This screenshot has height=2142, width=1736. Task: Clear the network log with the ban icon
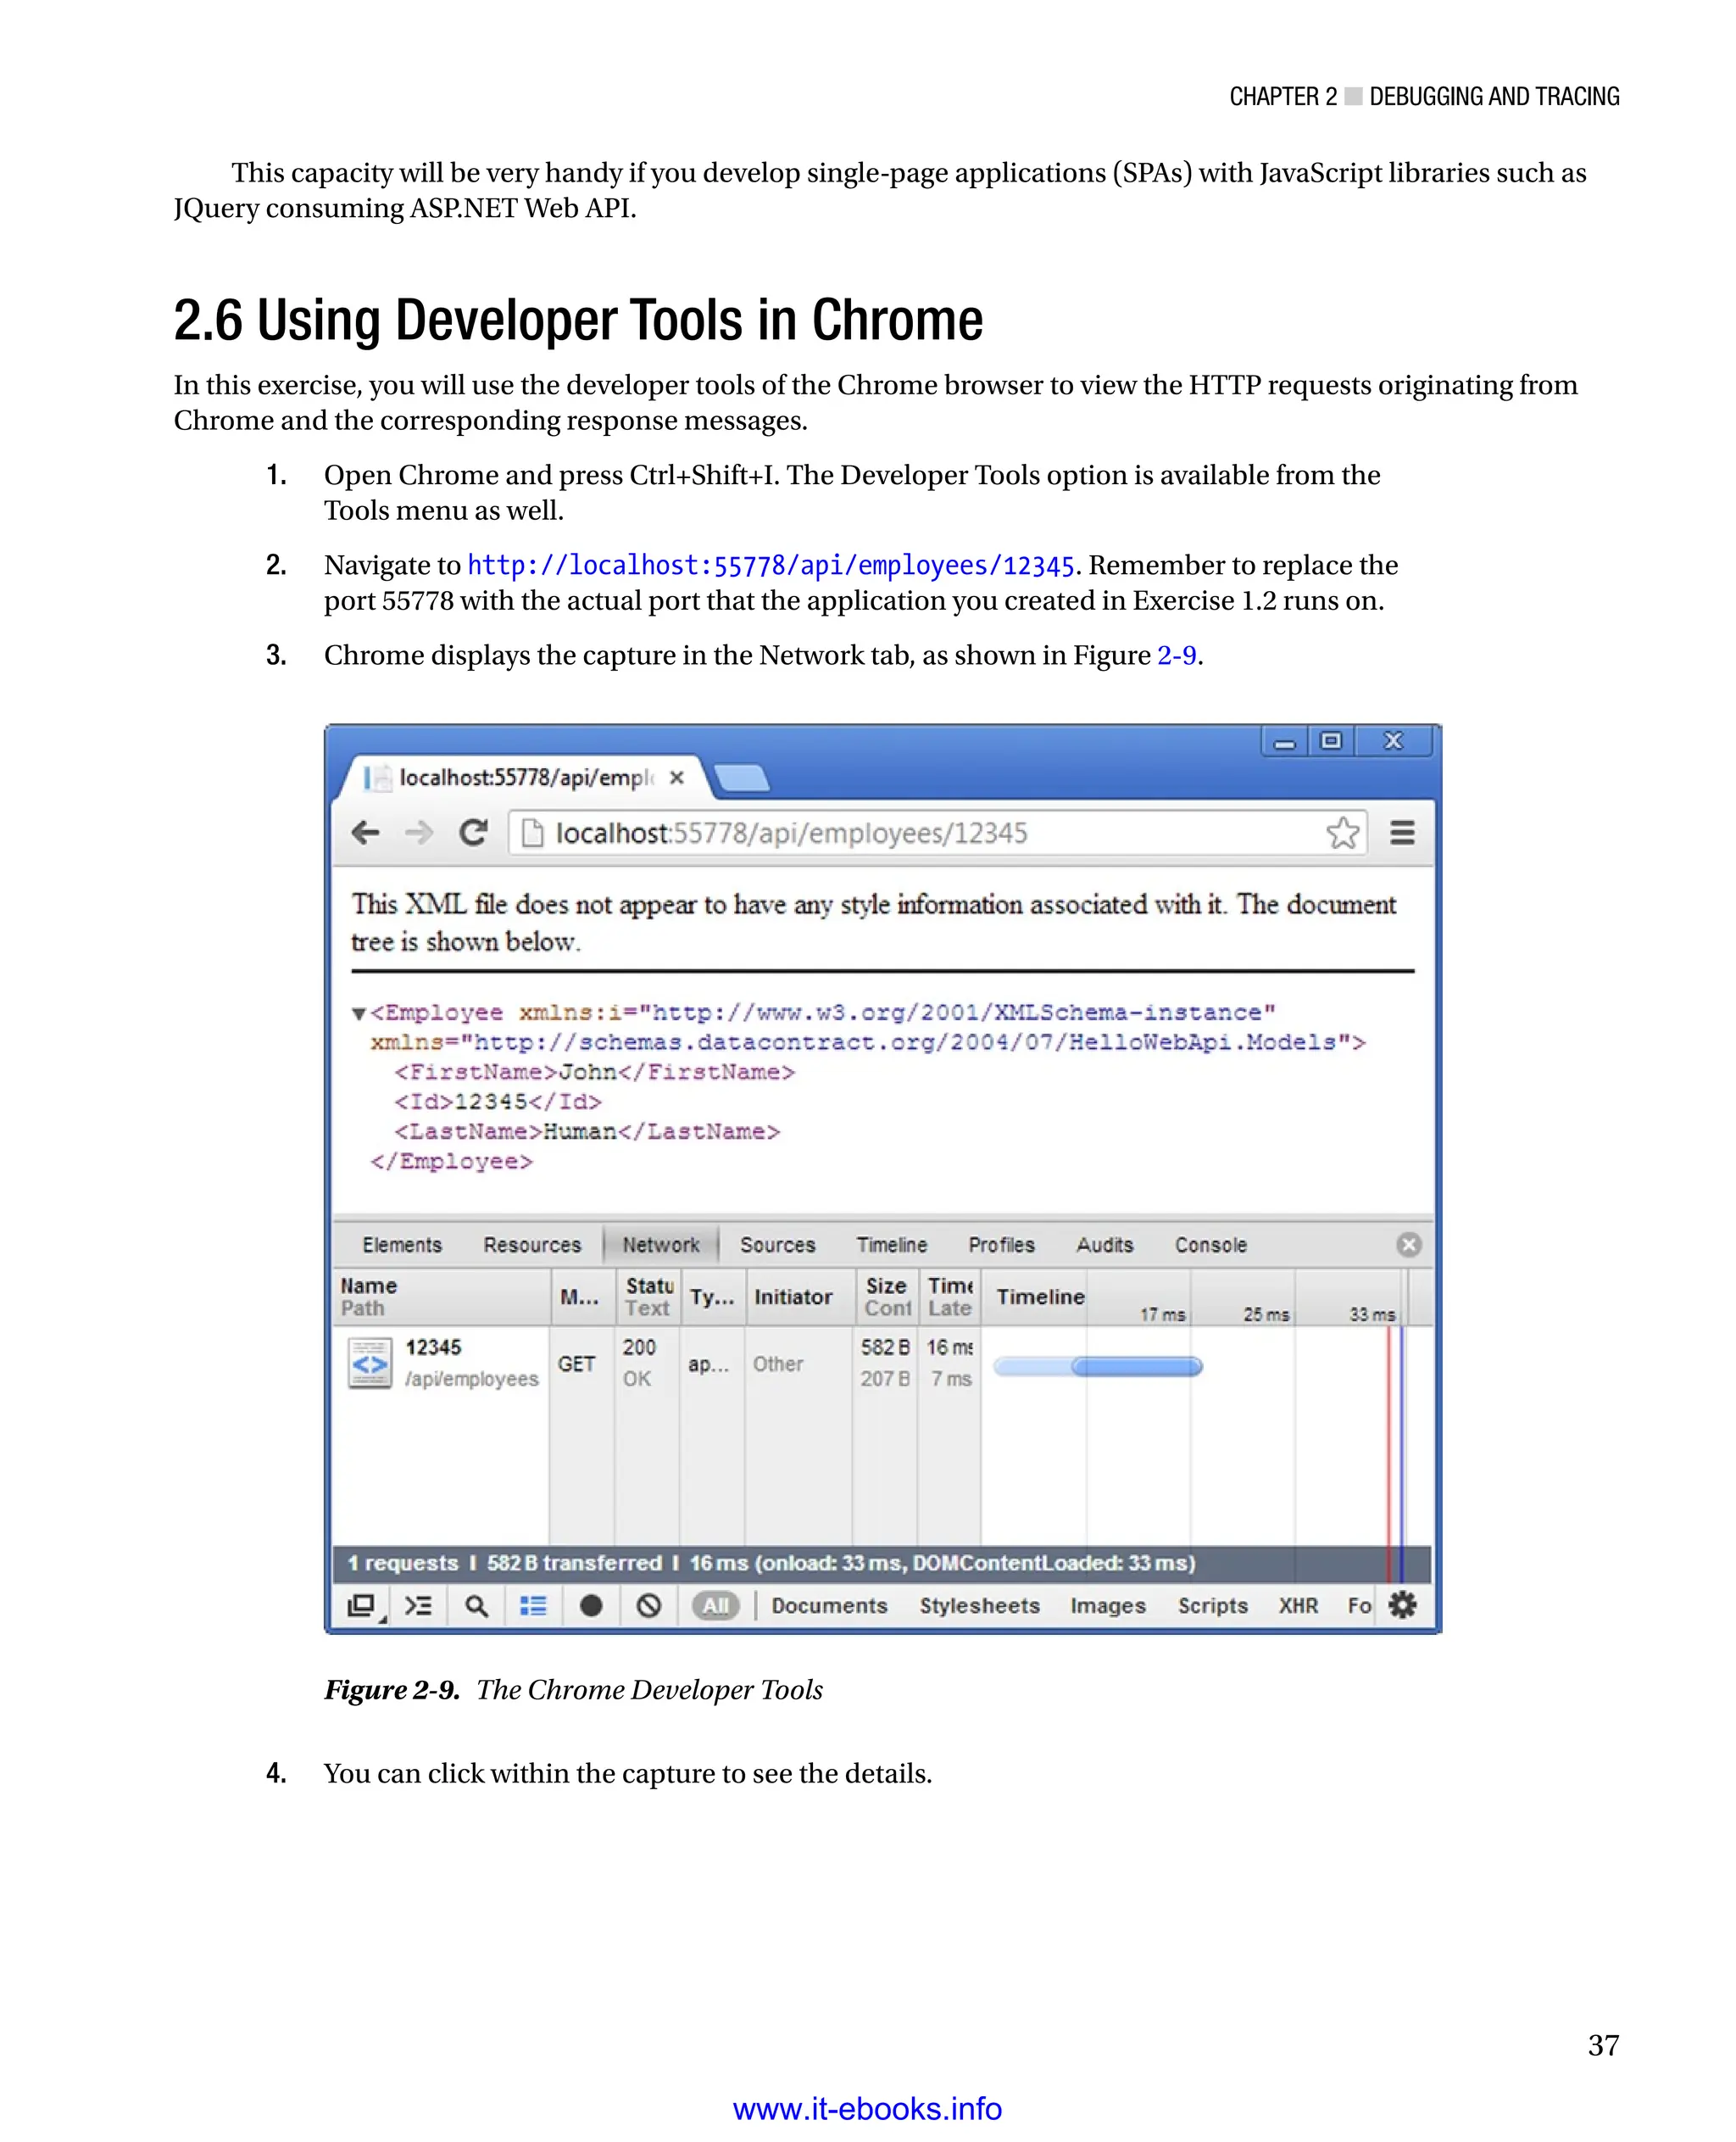[649, 1606]
